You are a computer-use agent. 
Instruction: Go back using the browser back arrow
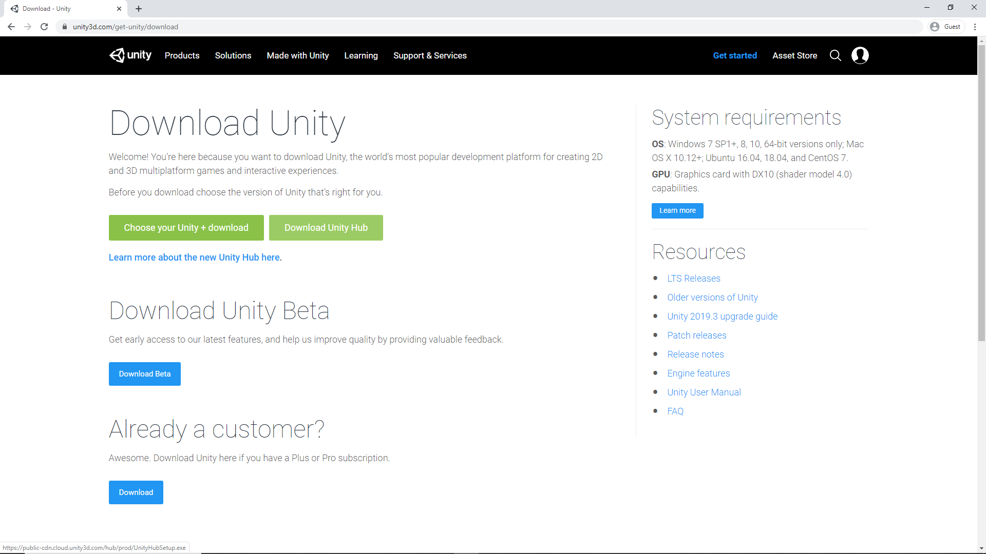coord(11,27)
